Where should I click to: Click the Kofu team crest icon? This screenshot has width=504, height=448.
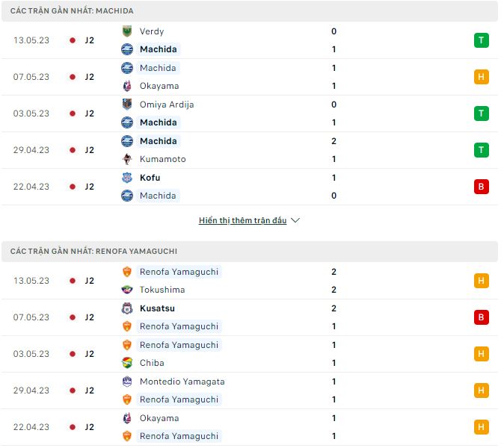click(x=127, y=178)
